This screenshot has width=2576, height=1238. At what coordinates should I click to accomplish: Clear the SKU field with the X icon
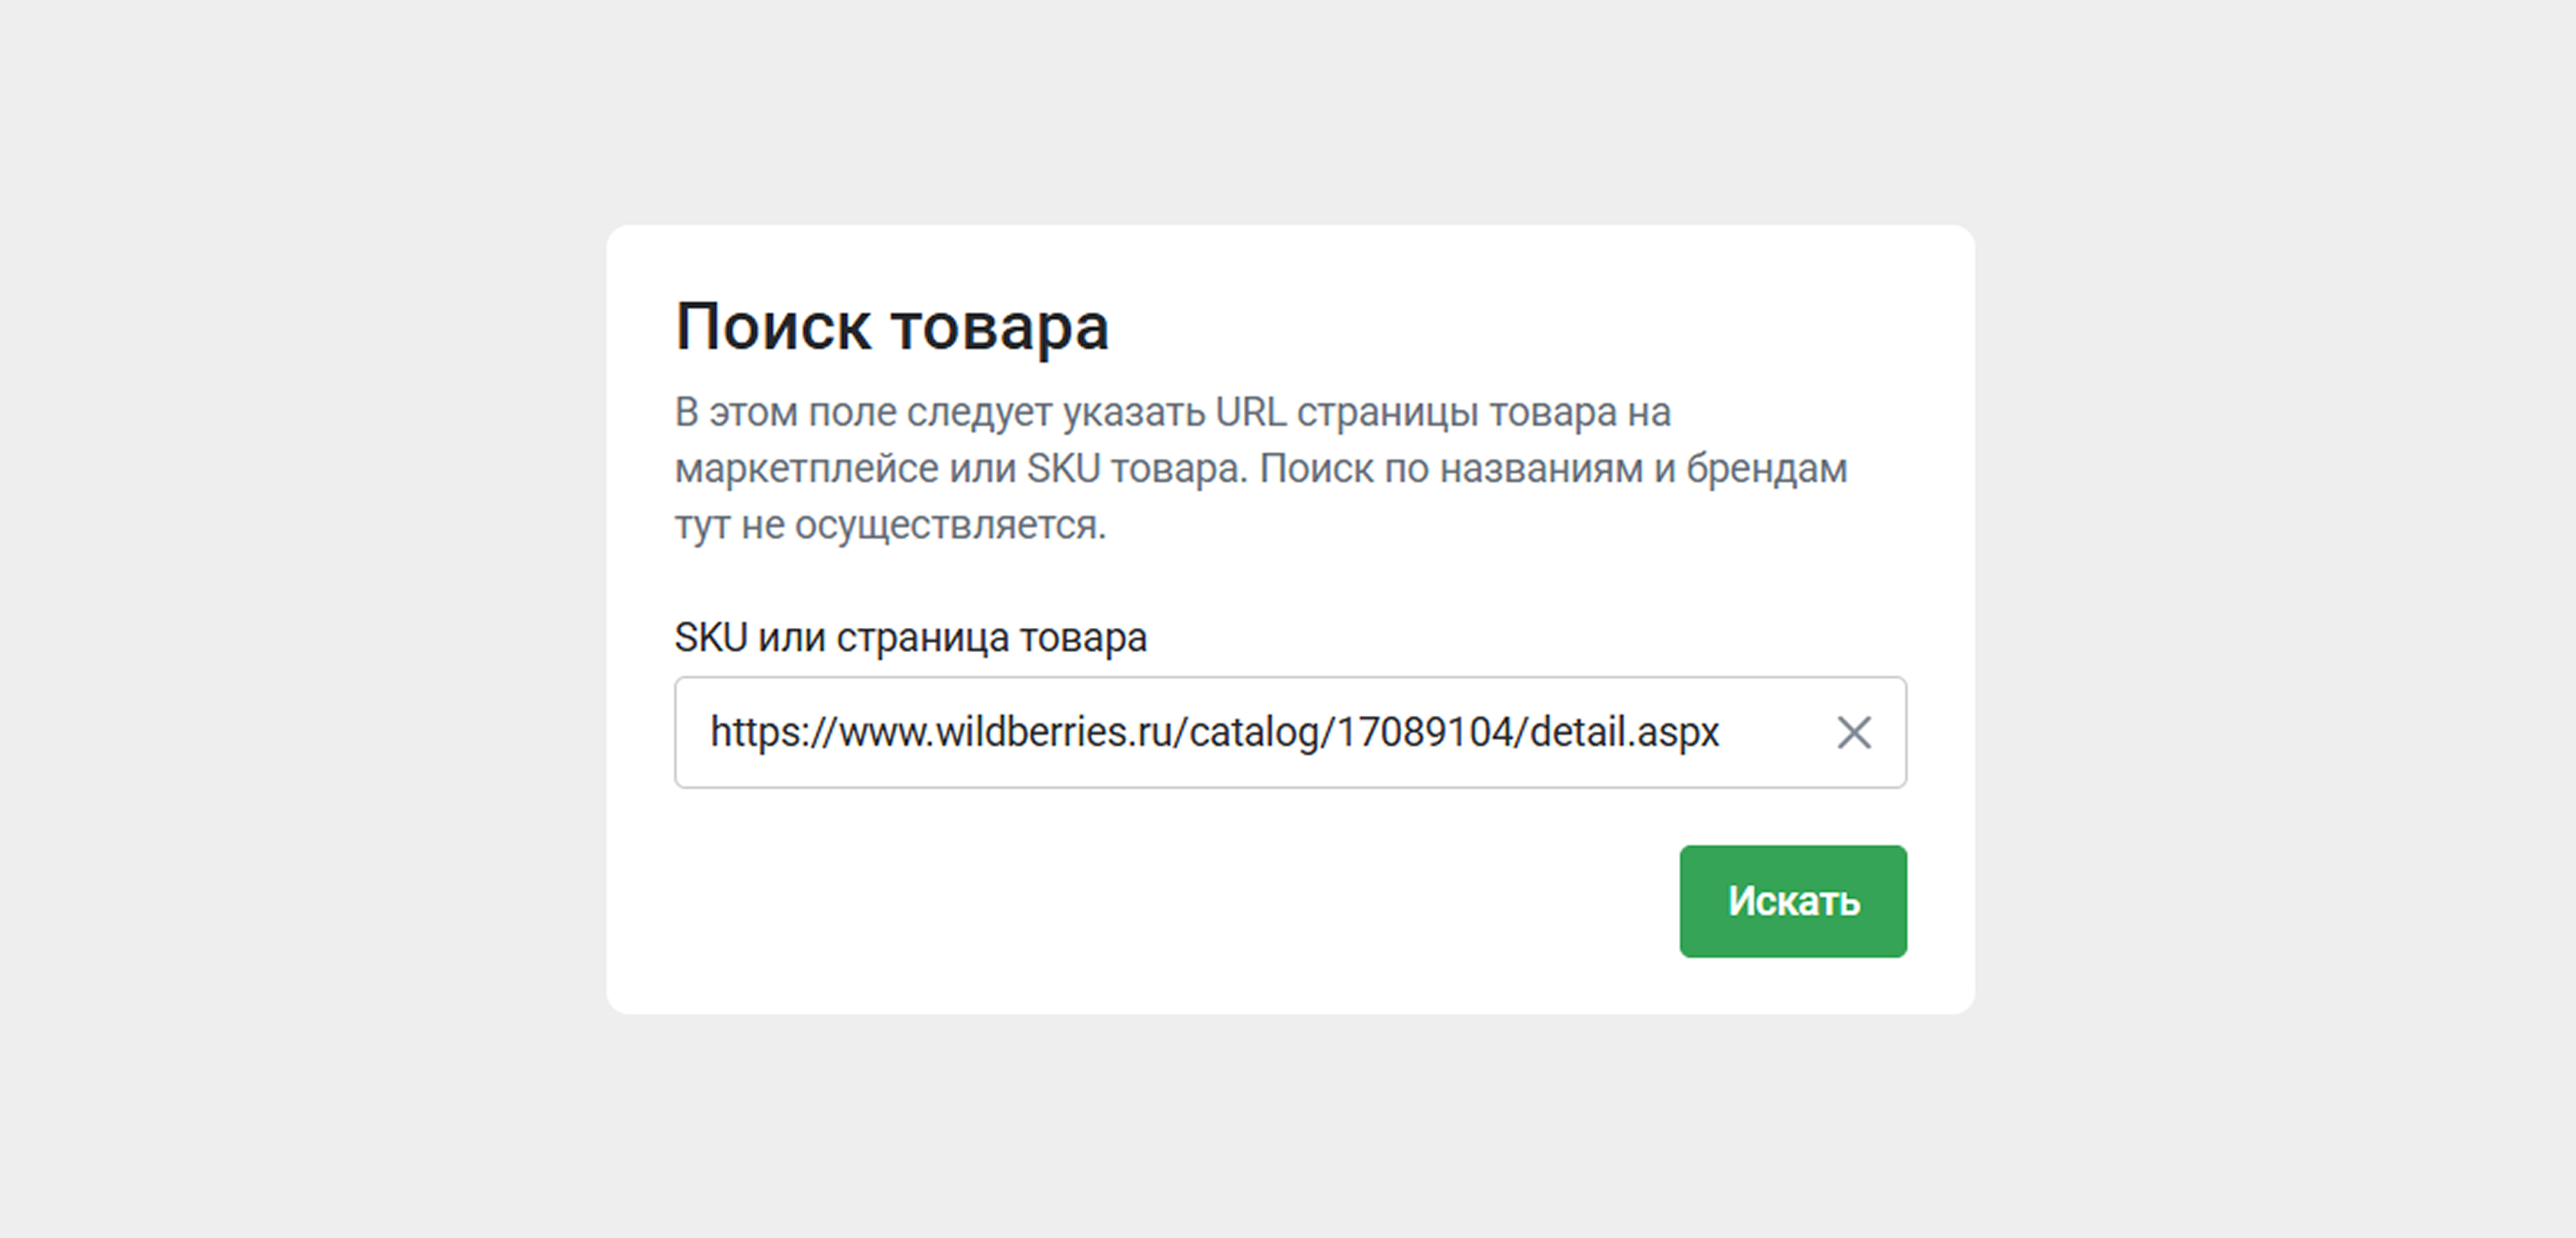(x=1853, y=732)
